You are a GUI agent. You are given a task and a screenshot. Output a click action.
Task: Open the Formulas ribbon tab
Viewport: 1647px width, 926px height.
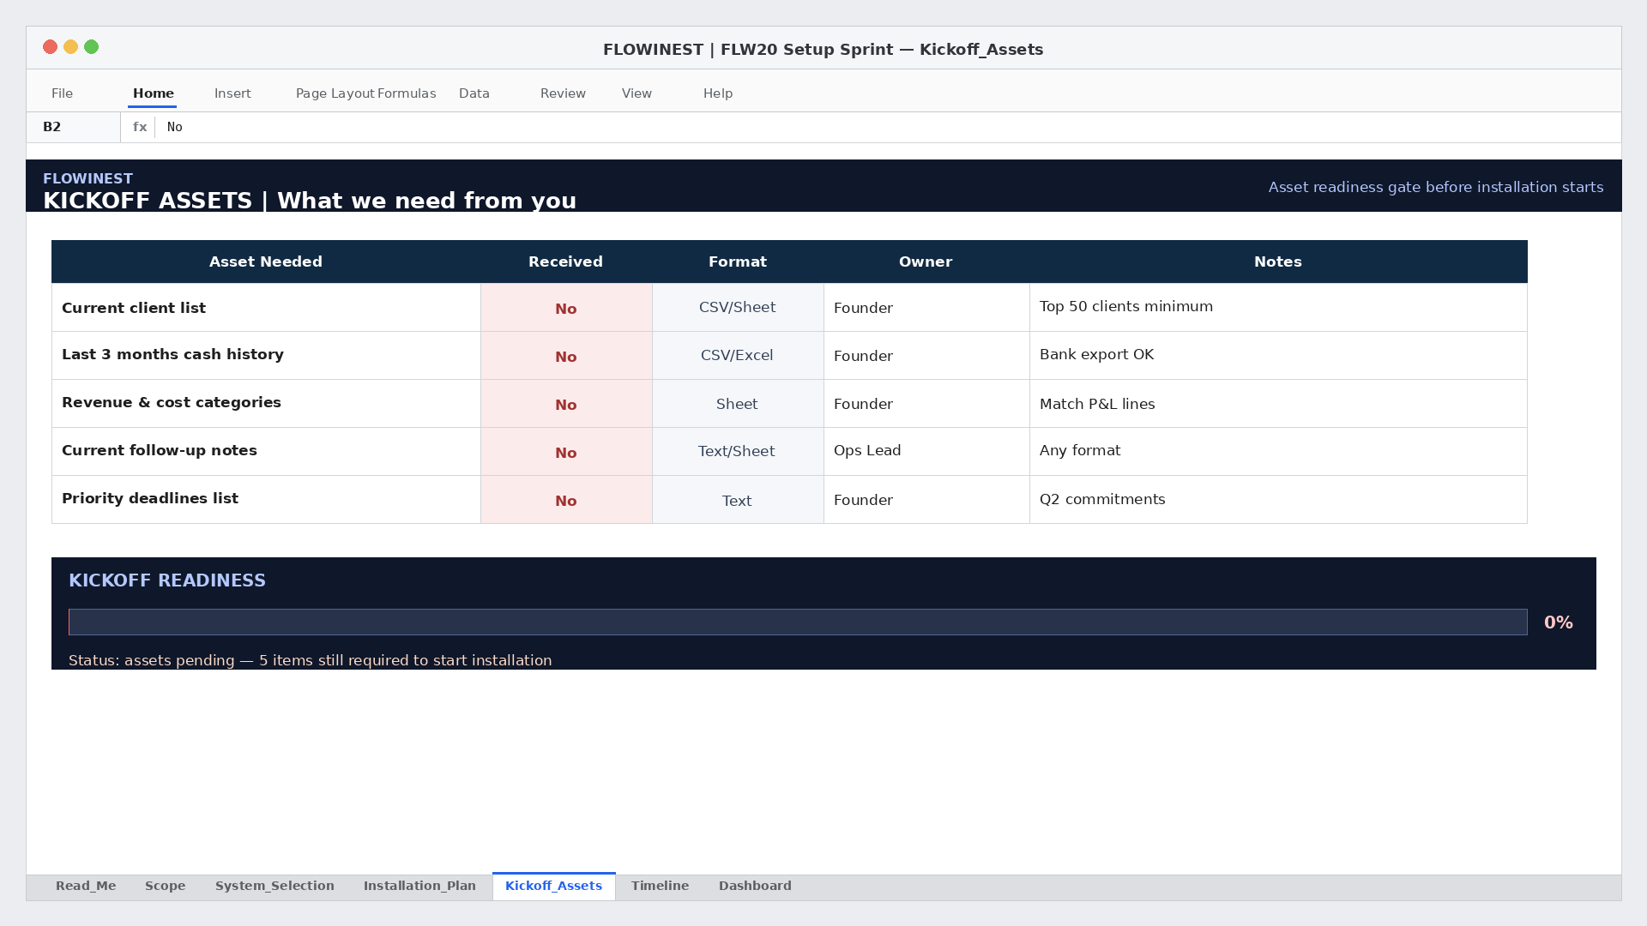point(407,93)
